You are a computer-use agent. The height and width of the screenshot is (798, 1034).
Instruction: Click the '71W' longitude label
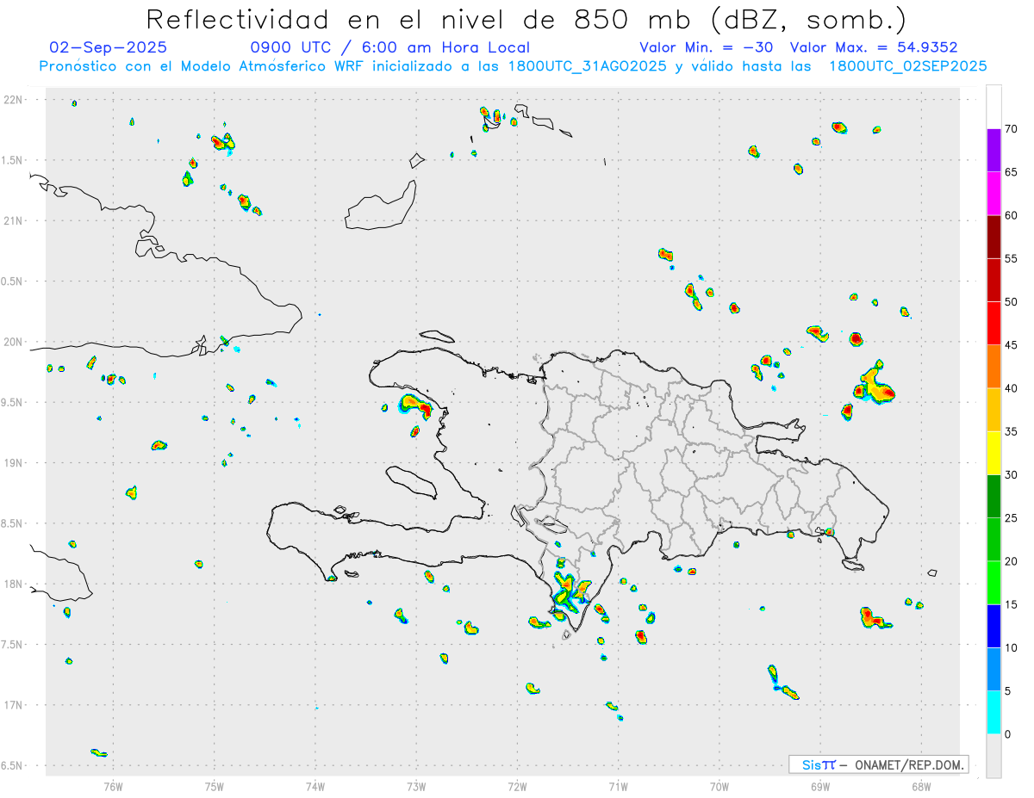tap(618, 786)
